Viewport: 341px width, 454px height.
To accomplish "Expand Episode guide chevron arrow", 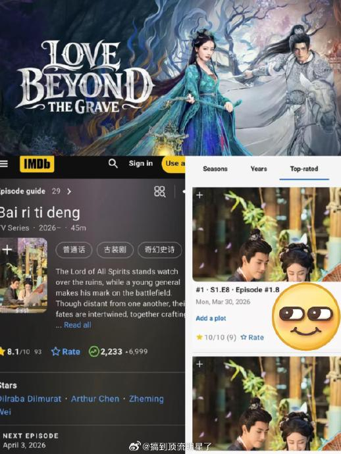I will (x=69, y=191).
